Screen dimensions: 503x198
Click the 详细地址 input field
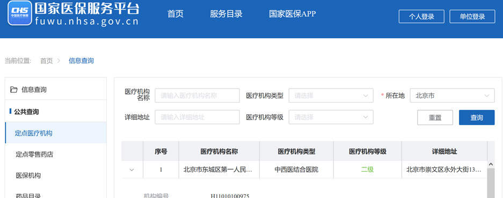pyautogui.click(x=198, y=117)
